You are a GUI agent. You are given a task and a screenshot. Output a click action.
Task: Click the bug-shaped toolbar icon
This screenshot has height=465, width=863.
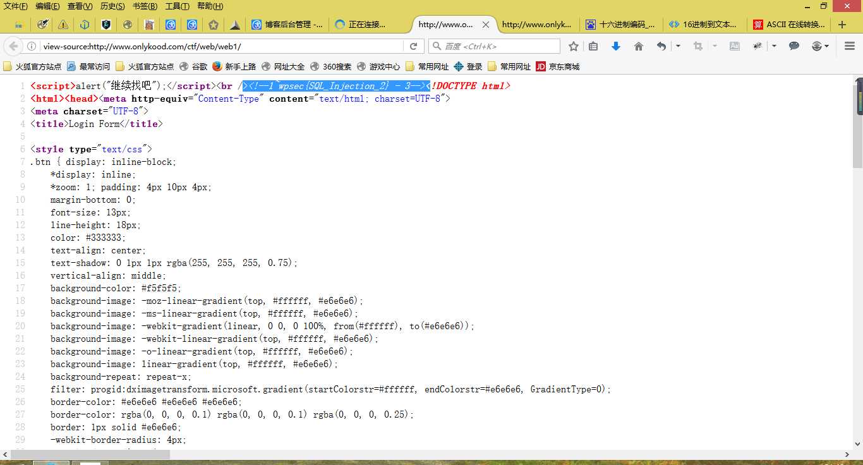point(757,46)
